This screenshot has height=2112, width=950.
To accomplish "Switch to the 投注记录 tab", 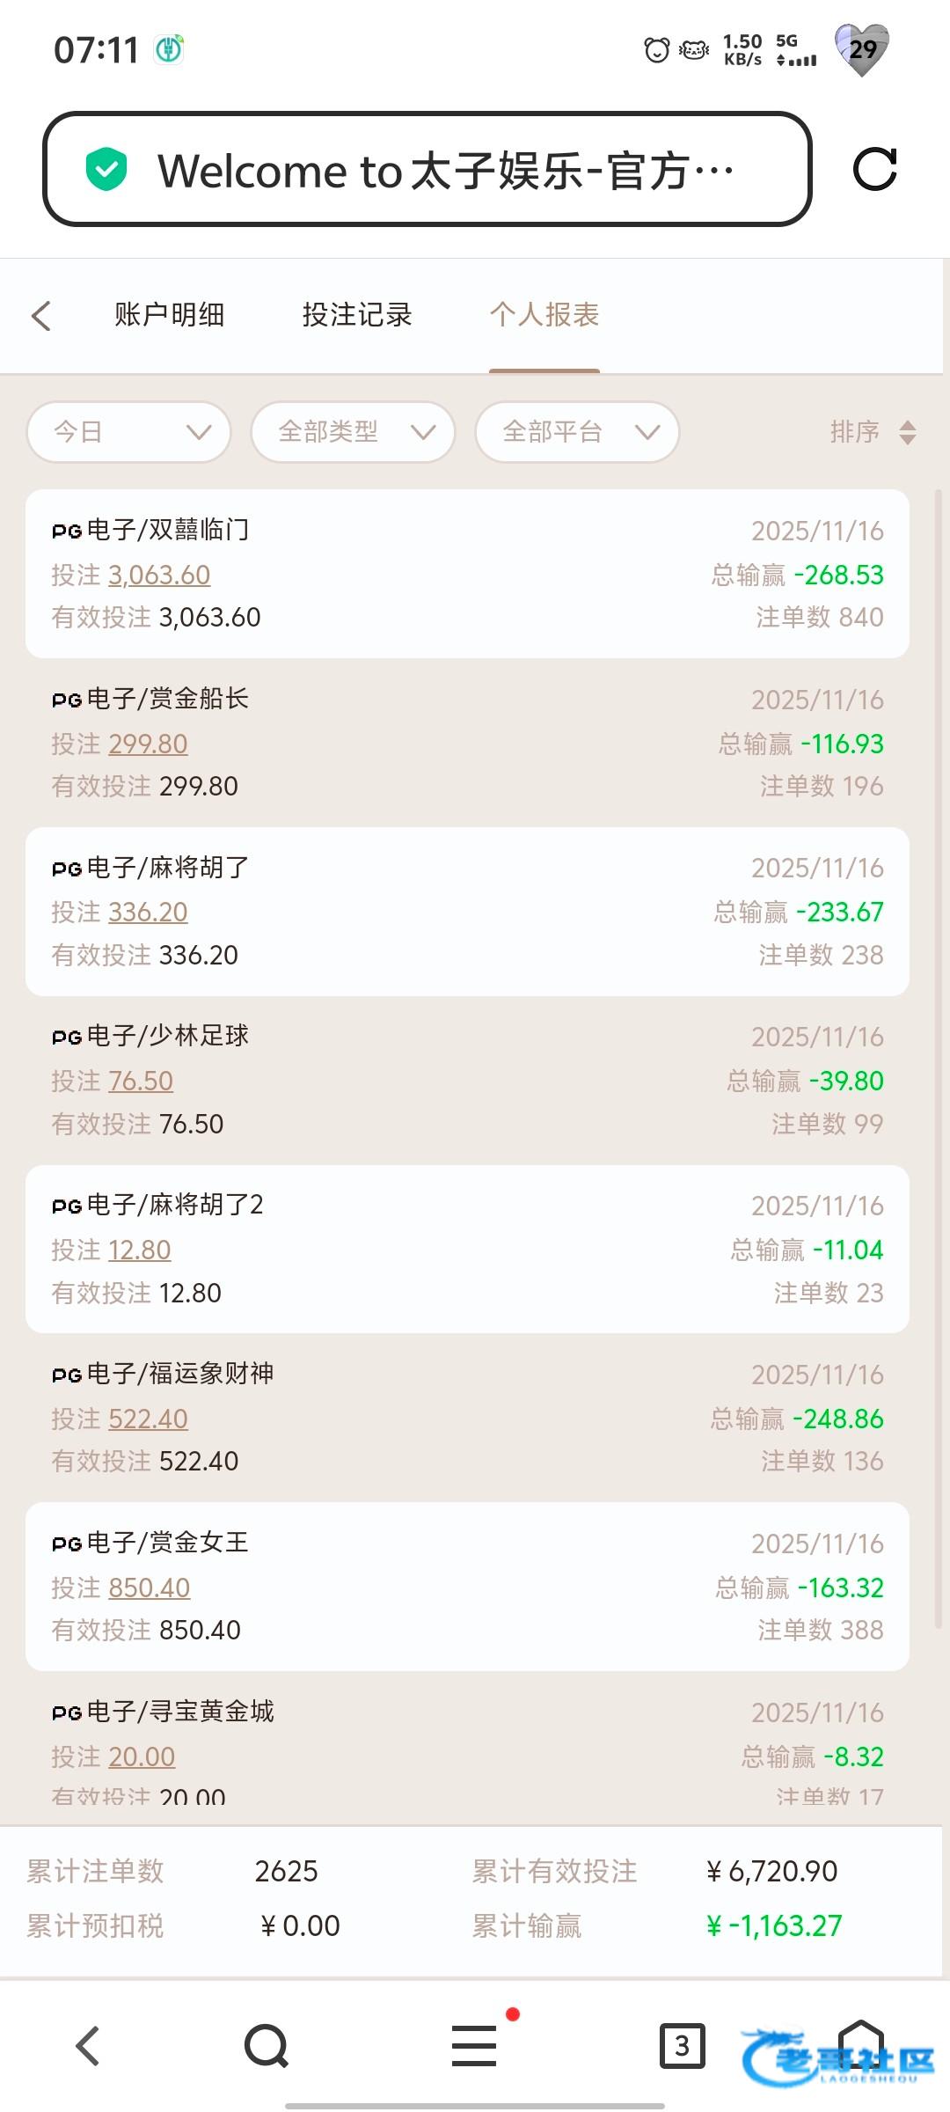I will [357, 315].
